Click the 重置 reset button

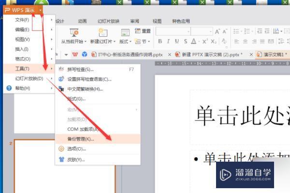143,31
